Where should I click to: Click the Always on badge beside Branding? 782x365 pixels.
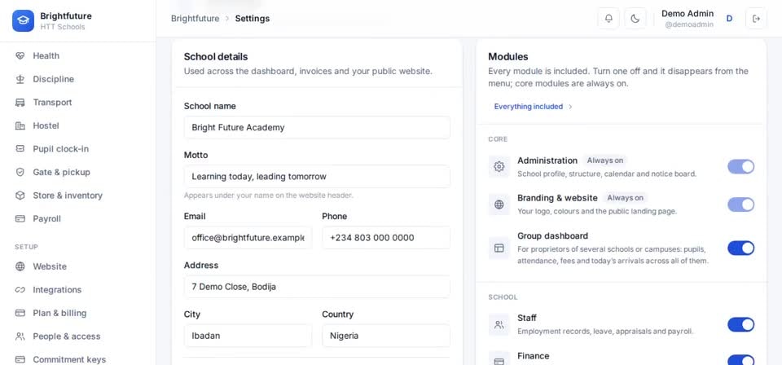click(625, 198)
